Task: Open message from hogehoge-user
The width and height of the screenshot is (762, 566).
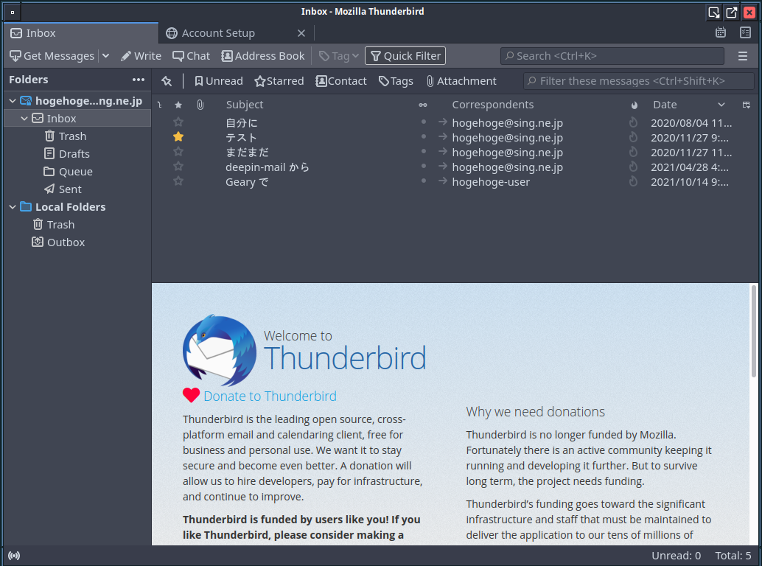Action: tap(455, 182)
